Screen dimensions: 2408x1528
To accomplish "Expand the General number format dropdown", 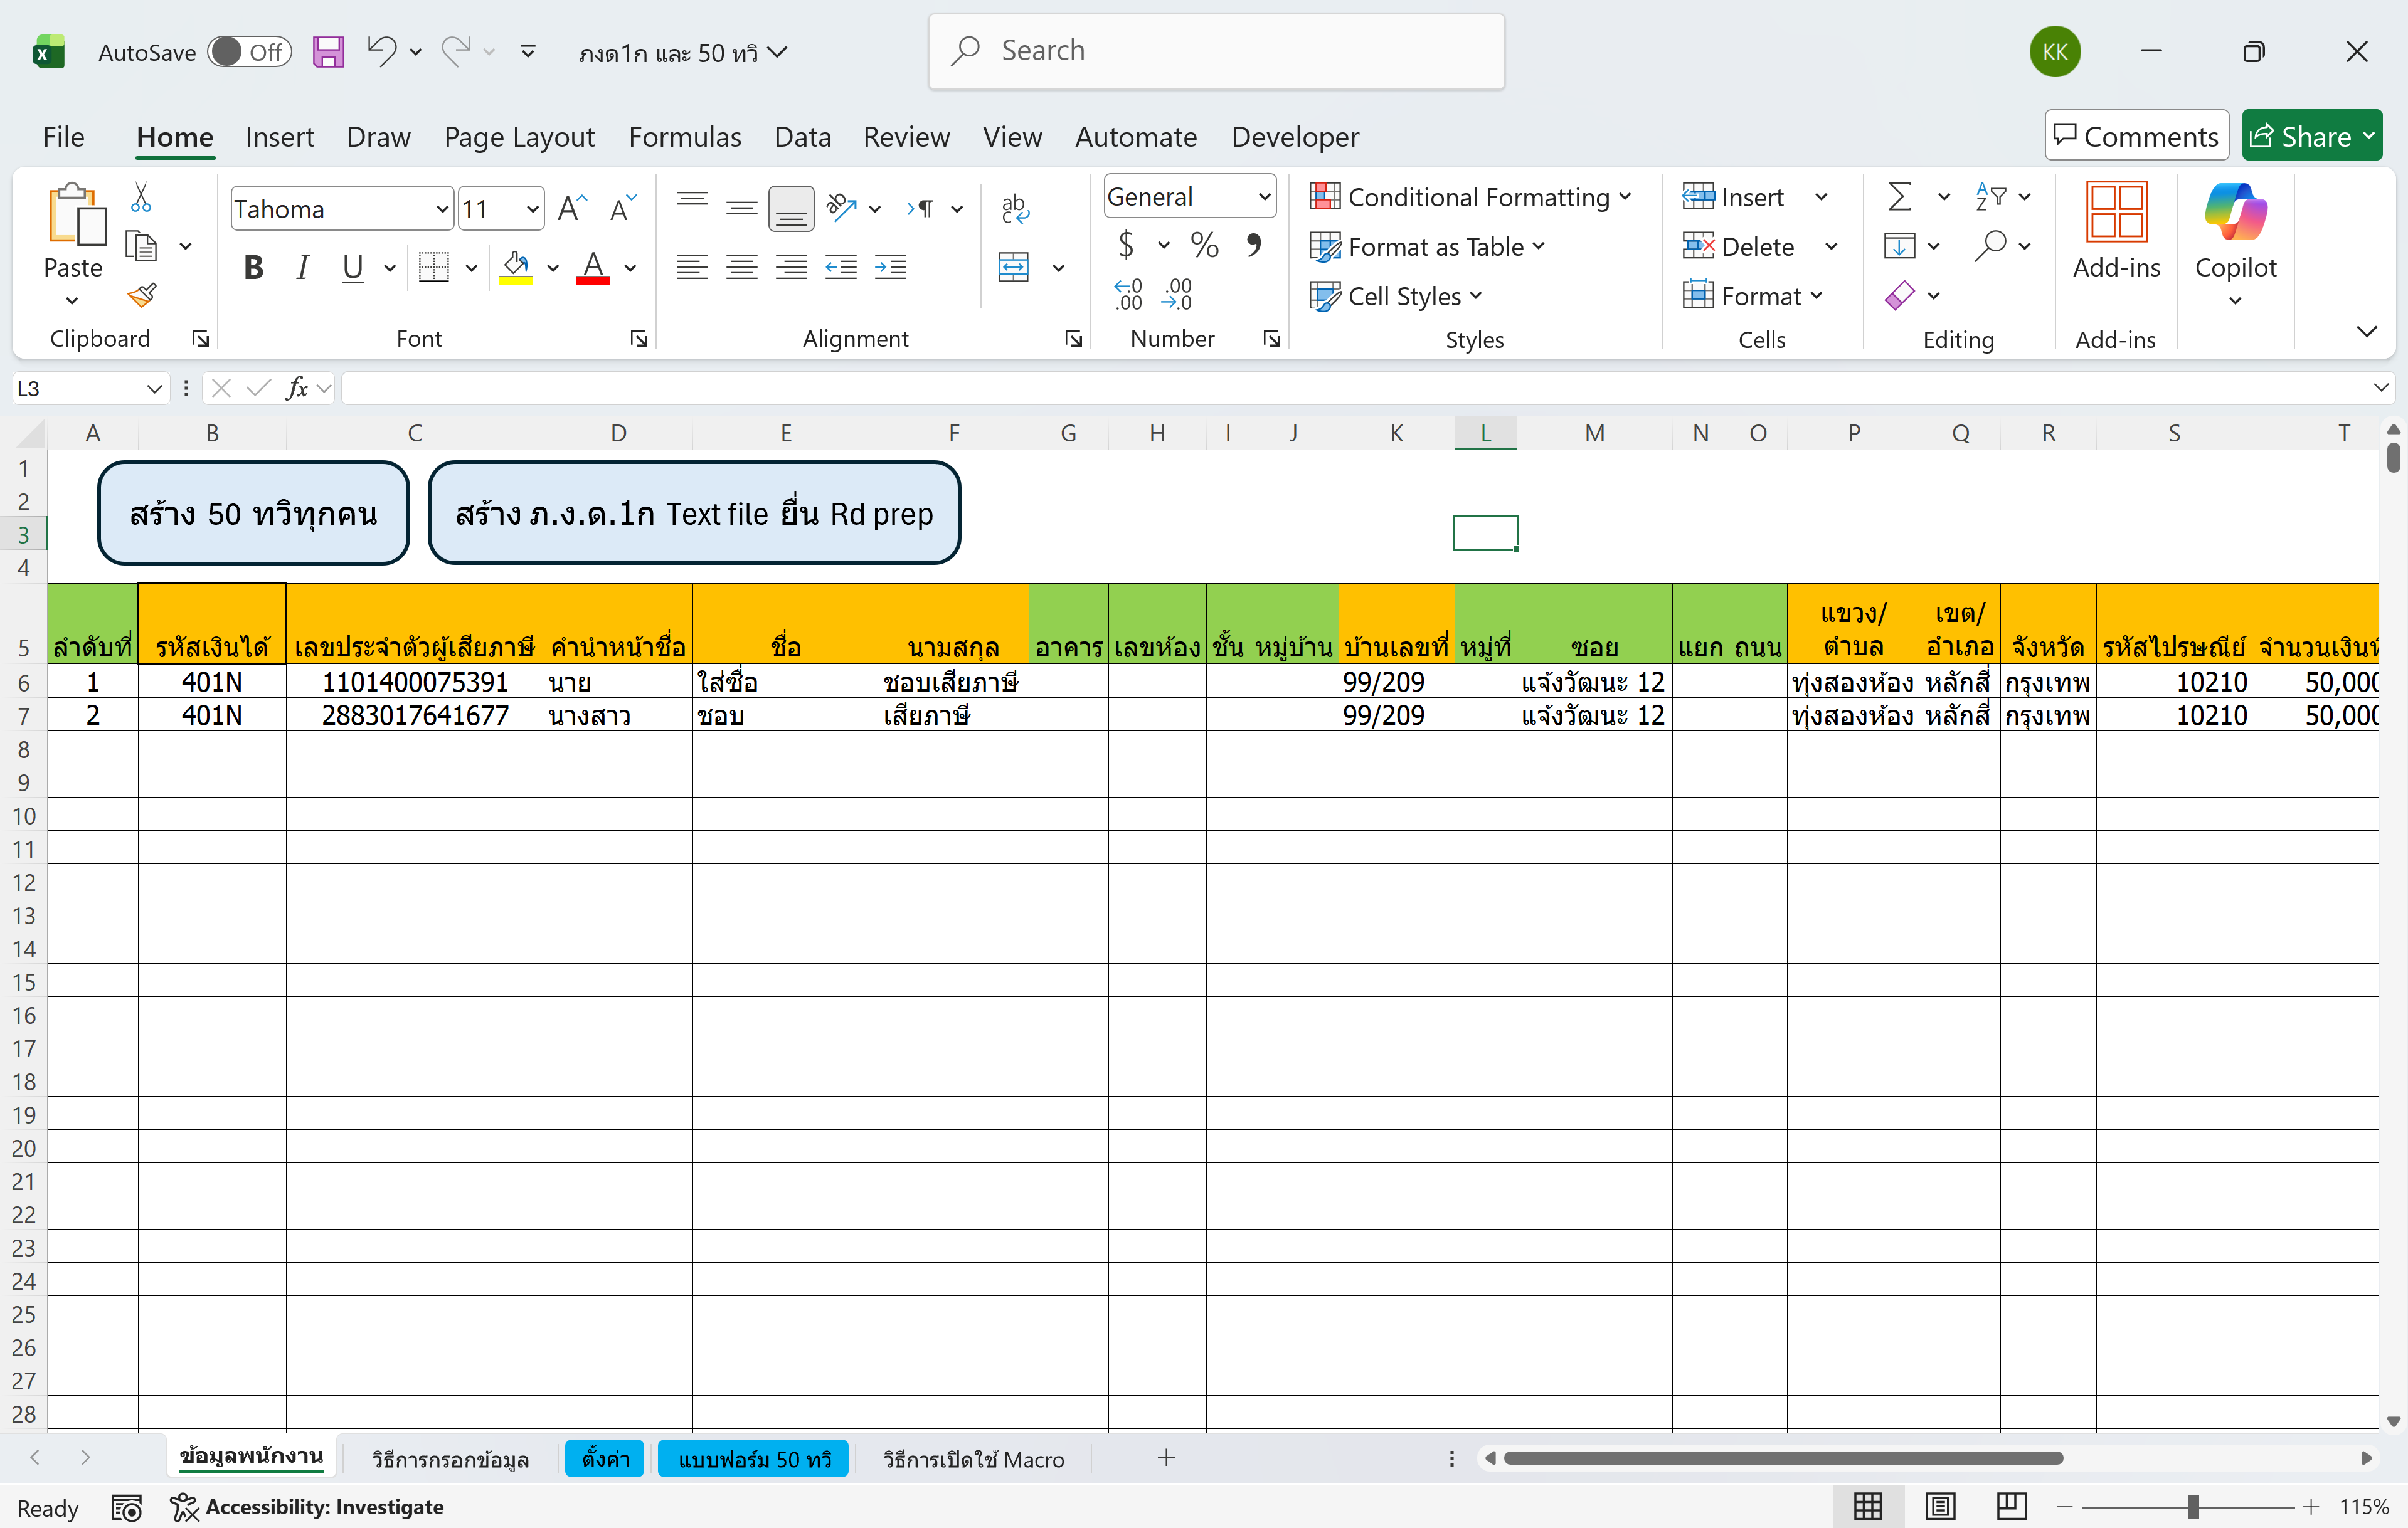I will coord(1264,197).
